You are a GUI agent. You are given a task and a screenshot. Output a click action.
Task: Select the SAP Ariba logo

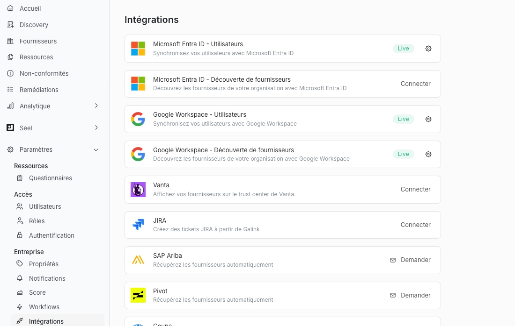click(x=138, y=260)
